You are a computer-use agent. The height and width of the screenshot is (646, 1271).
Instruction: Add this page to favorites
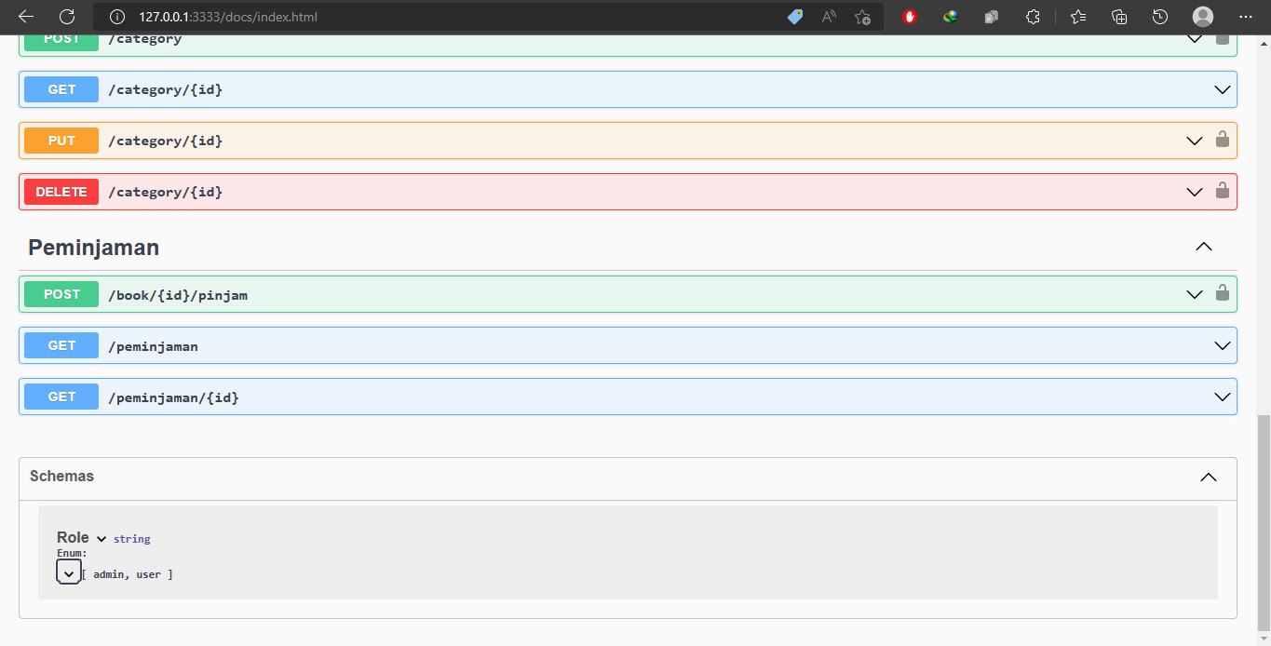click(862, 17)
